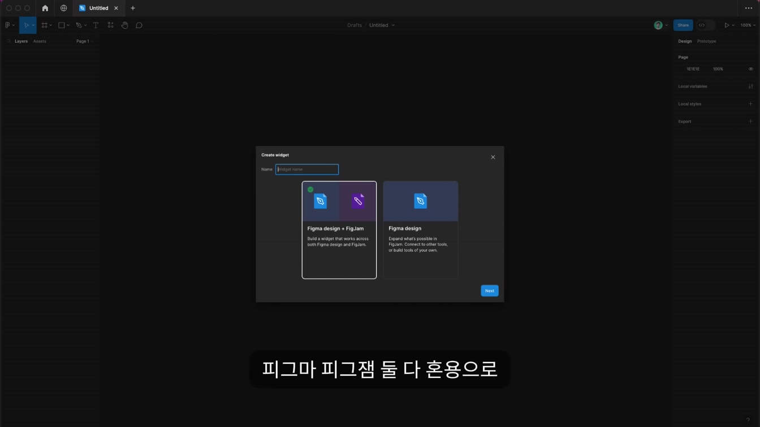Open Local variables settings icon
Image resolution: width=760 pixels, height=427 pixels.
(751, 86)
